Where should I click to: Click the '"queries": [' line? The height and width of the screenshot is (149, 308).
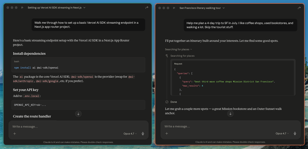point(185,73)
